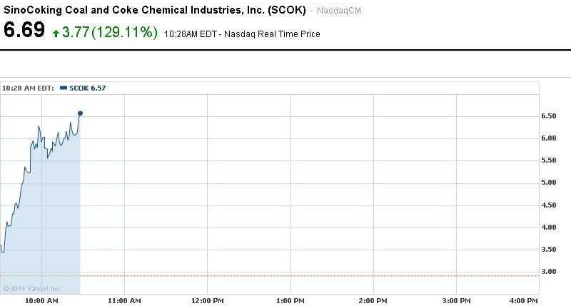
Task: Click the current price 6.69
Action: click(x=24, y=31)
